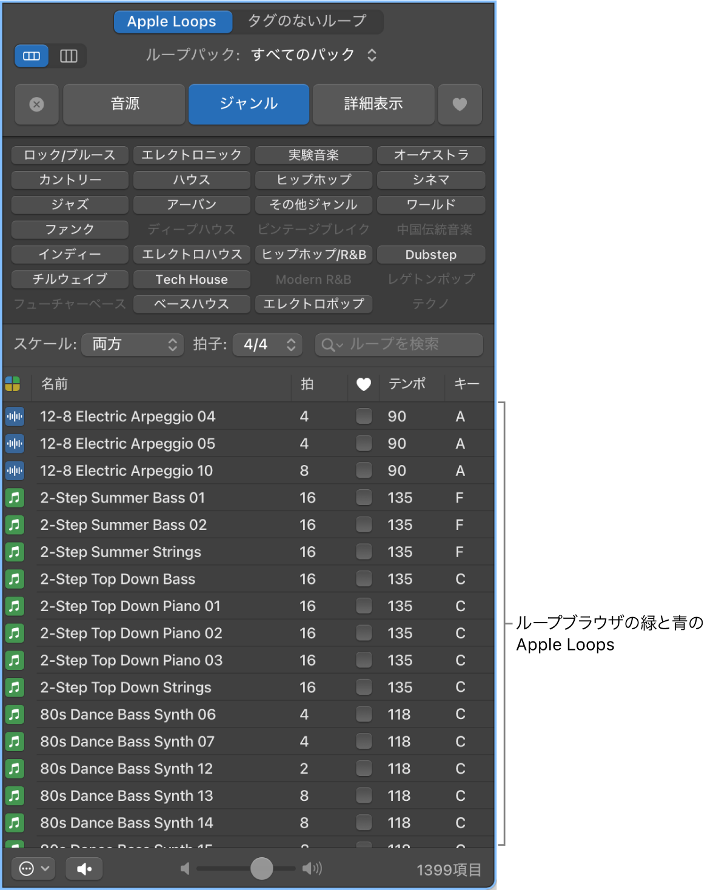Click audio loop icon for 12-8 Electric Arpeggio 10
This screenshot has height=890, width=716.
pos(15,470)
